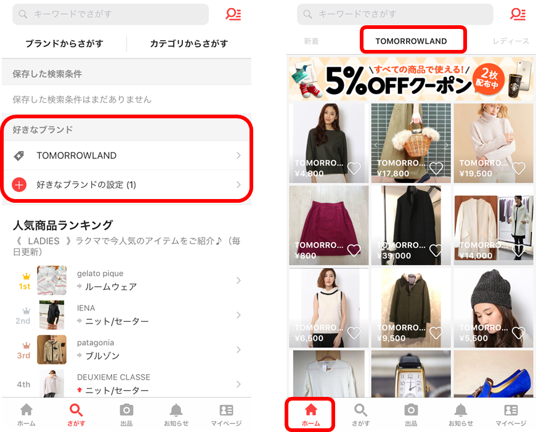Click the 人気商品ランキング heading
536x432 pixels.
click(x=63, y=225)
